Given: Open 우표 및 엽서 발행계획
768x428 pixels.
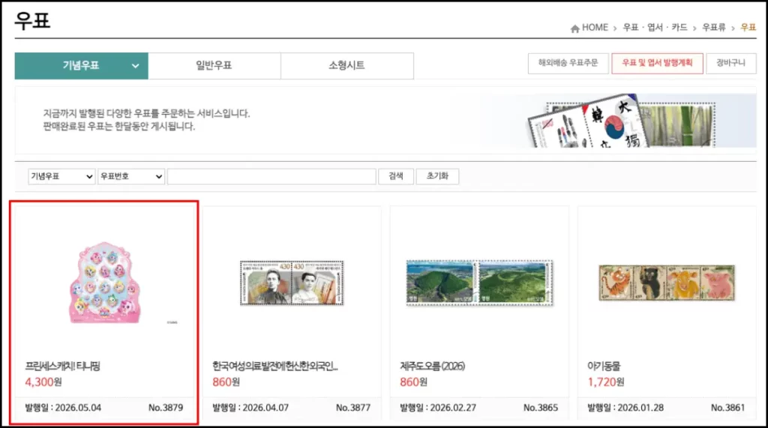Looking at the screenshot, I should coord(657,63).
